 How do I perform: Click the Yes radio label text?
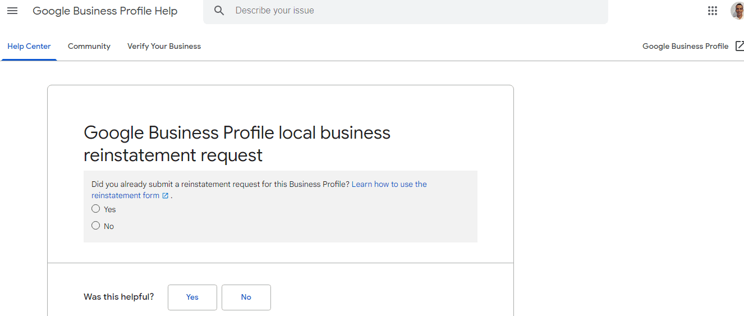point(110,209)
